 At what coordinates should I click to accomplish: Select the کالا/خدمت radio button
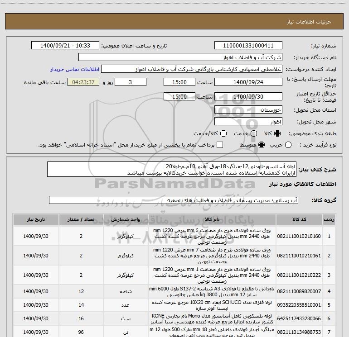pyautogui.click(x=223, y=133)
